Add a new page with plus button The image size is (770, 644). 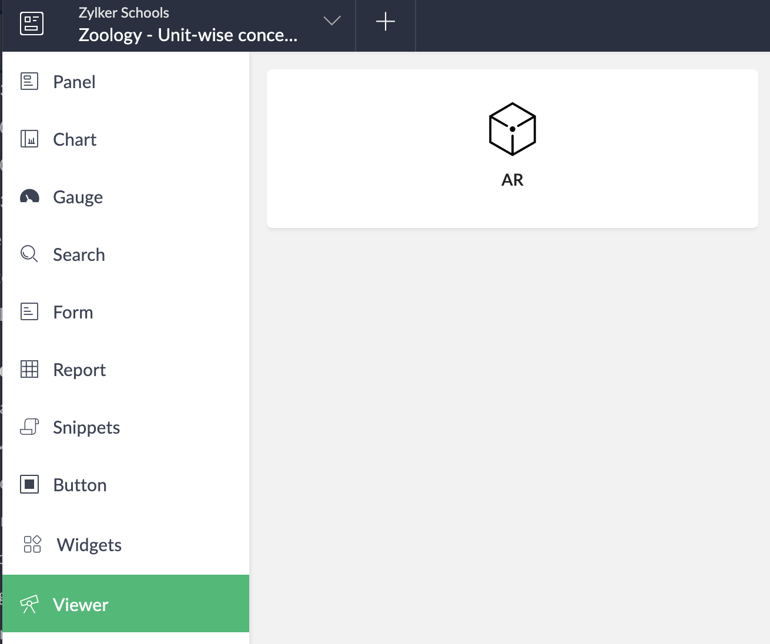(386, 22)
